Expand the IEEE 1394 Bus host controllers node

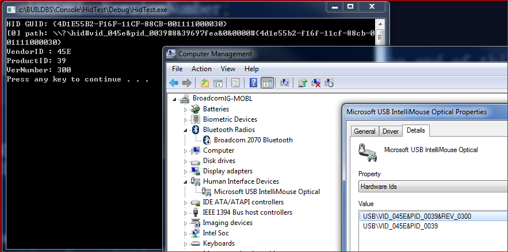(x=186, y=213)
